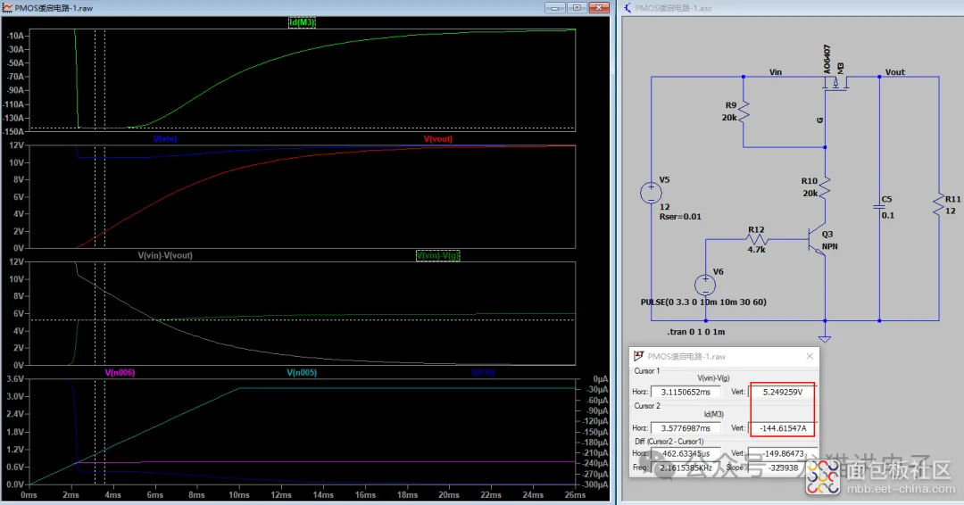Click the Cursor 1 Horz input field

(x=685, y=392)
